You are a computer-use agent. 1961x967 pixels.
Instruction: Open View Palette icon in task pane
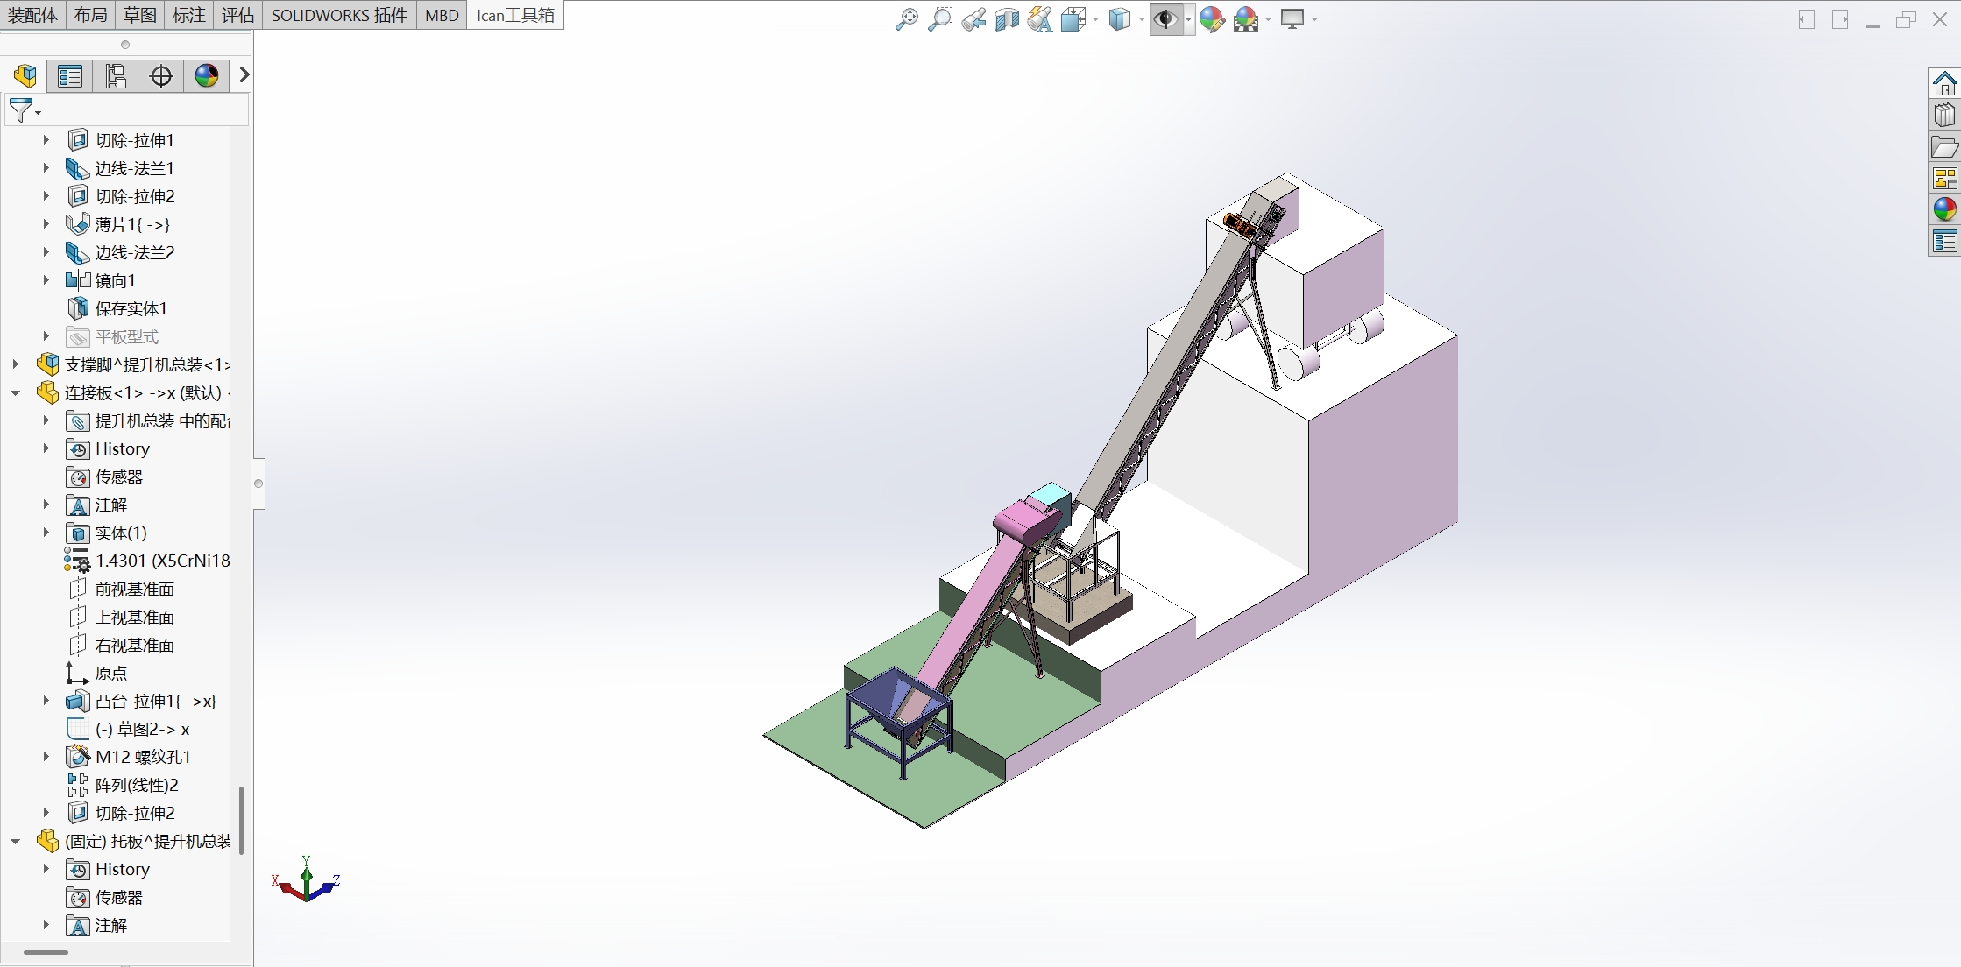click(1944, 179)
